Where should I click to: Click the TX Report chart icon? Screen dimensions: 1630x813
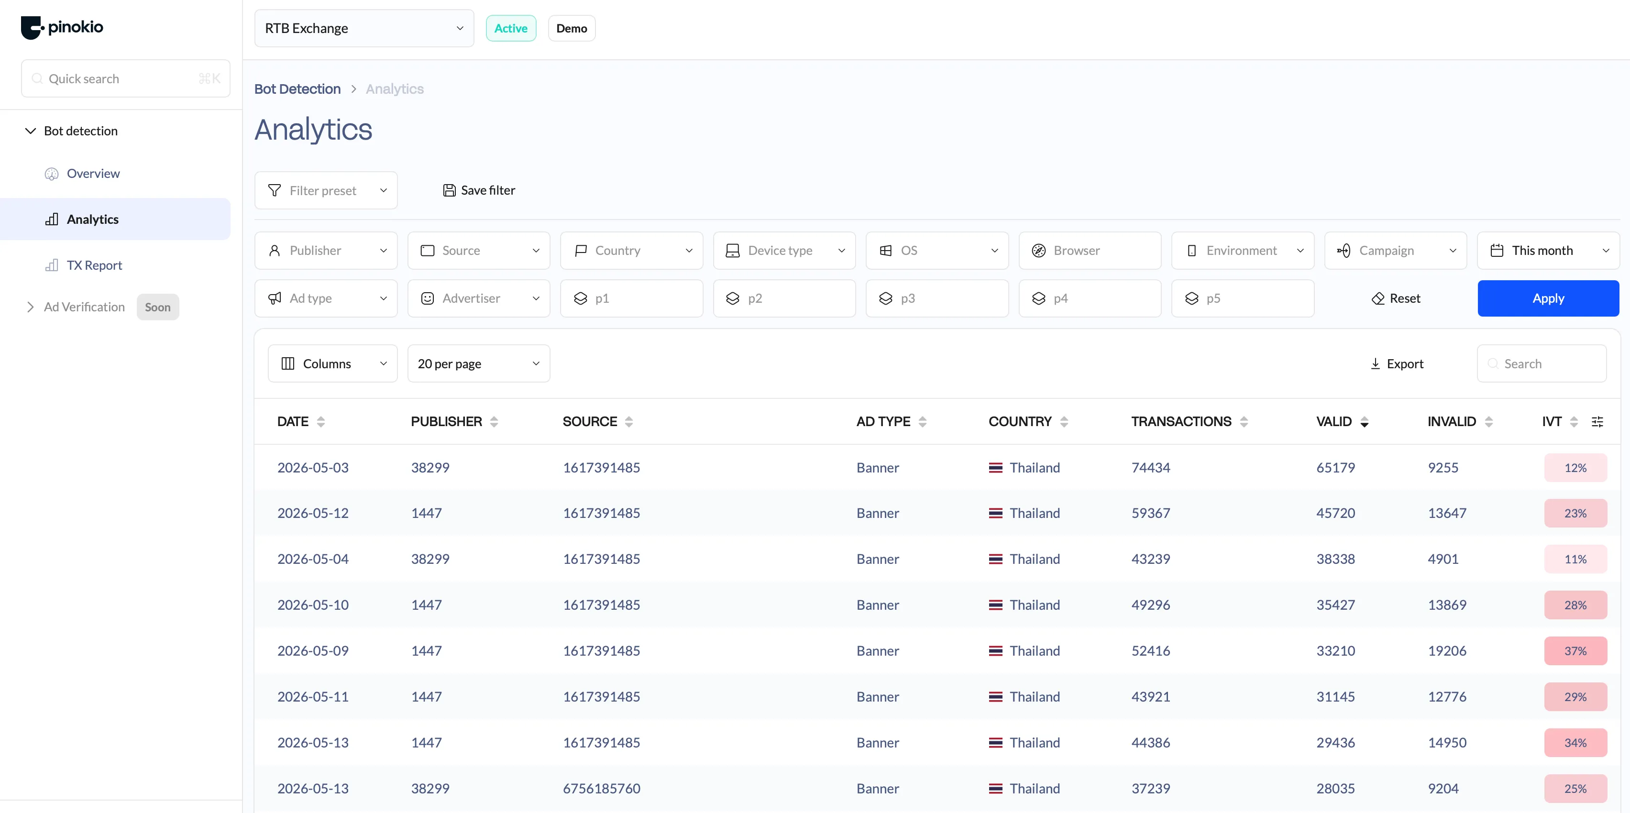pyautogui.click(x=52, y=265)
